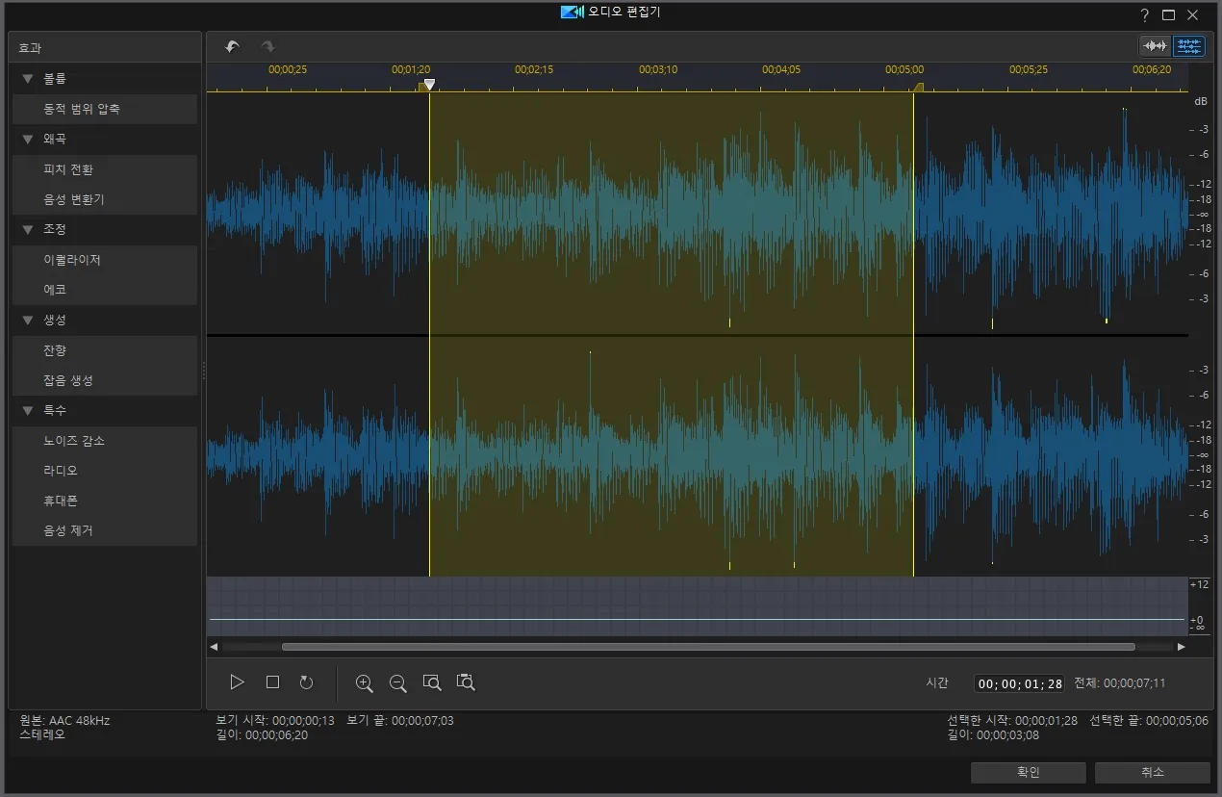Open help with the question mark icon

[x=1144, y=14]
